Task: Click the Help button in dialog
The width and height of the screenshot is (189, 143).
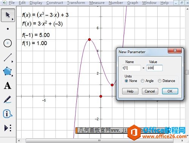Action: [130, 91]
